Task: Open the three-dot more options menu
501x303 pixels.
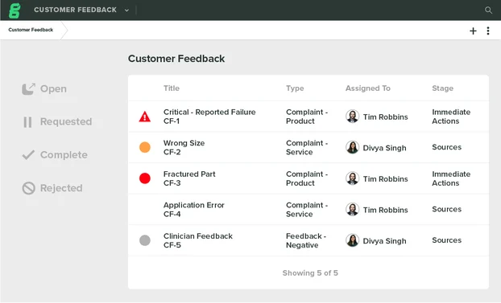Action: pyautogui.click(x=488, y=31)
